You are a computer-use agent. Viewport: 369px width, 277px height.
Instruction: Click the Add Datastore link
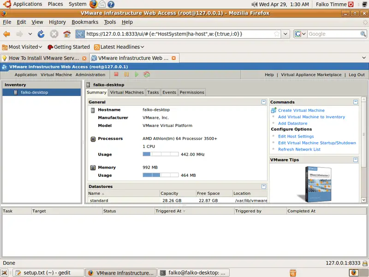point(293,123)
